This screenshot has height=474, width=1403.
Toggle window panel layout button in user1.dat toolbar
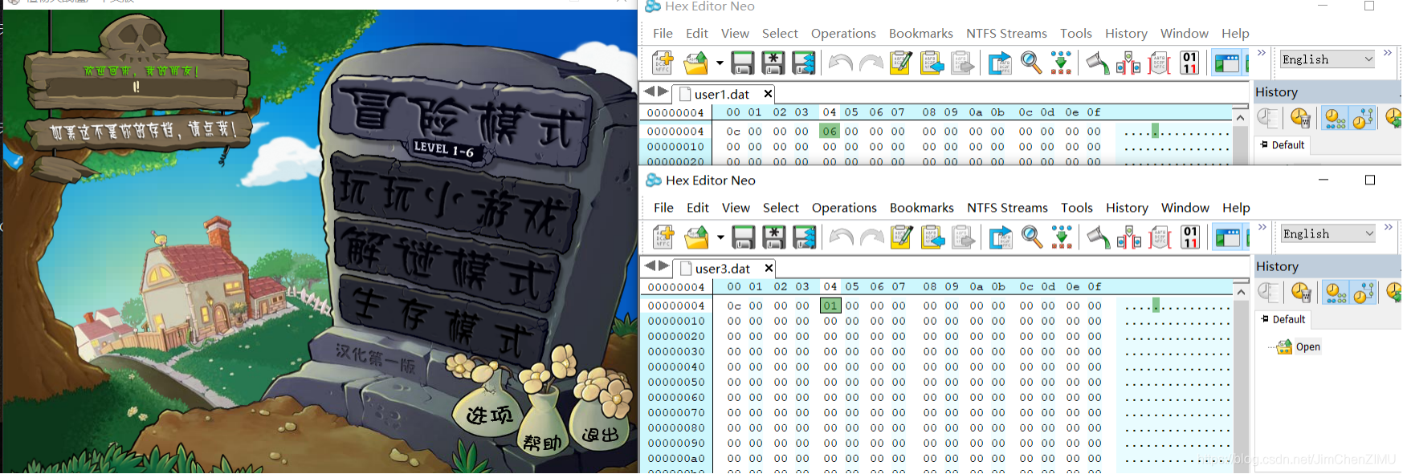tap(1226, 63)
